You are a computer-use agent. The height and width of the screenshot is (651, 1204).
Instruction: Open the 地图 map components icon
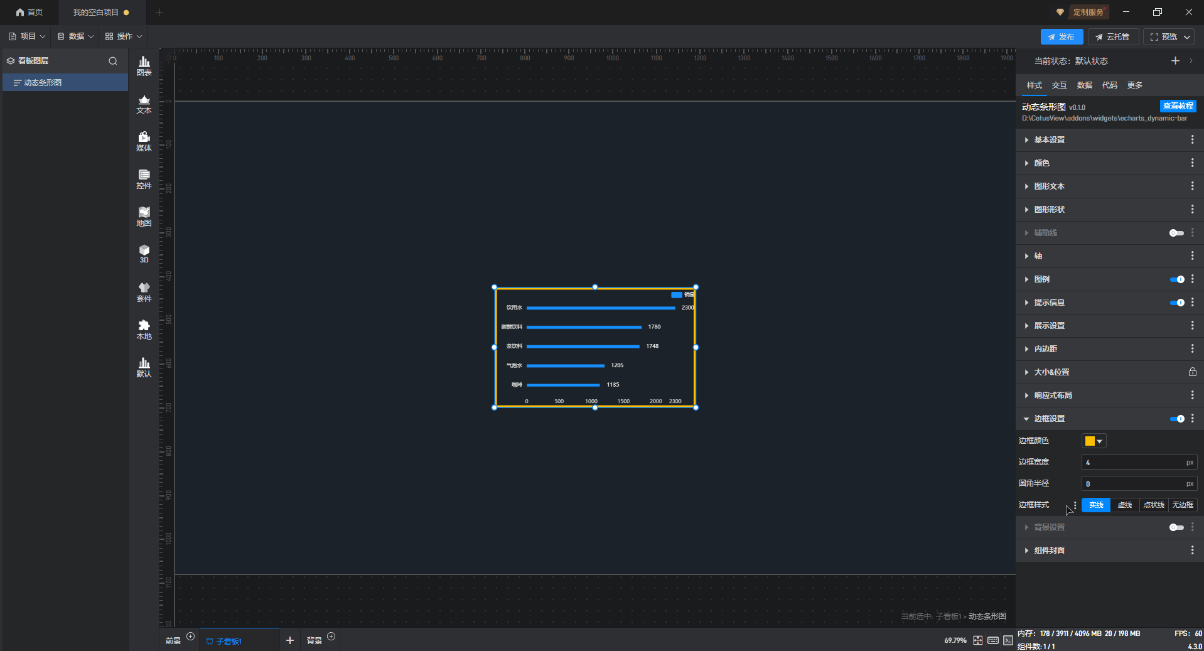[x=144, y=217]
